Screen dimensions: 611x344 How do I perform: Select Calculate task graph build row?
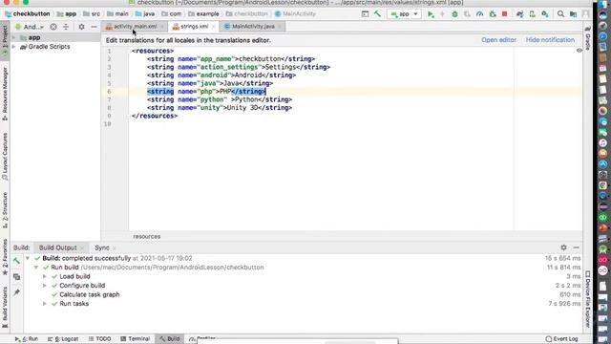click(89, 294)
